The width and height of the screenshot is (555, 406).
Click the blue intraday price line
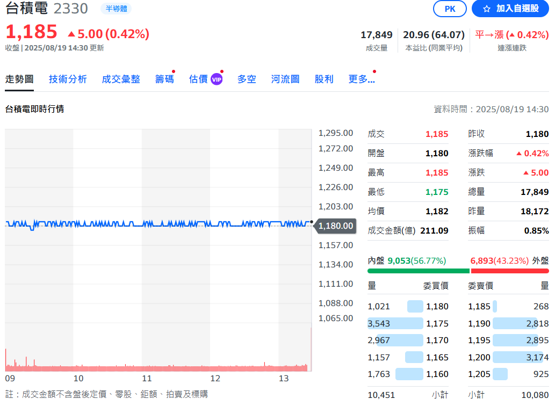(158, 224)
